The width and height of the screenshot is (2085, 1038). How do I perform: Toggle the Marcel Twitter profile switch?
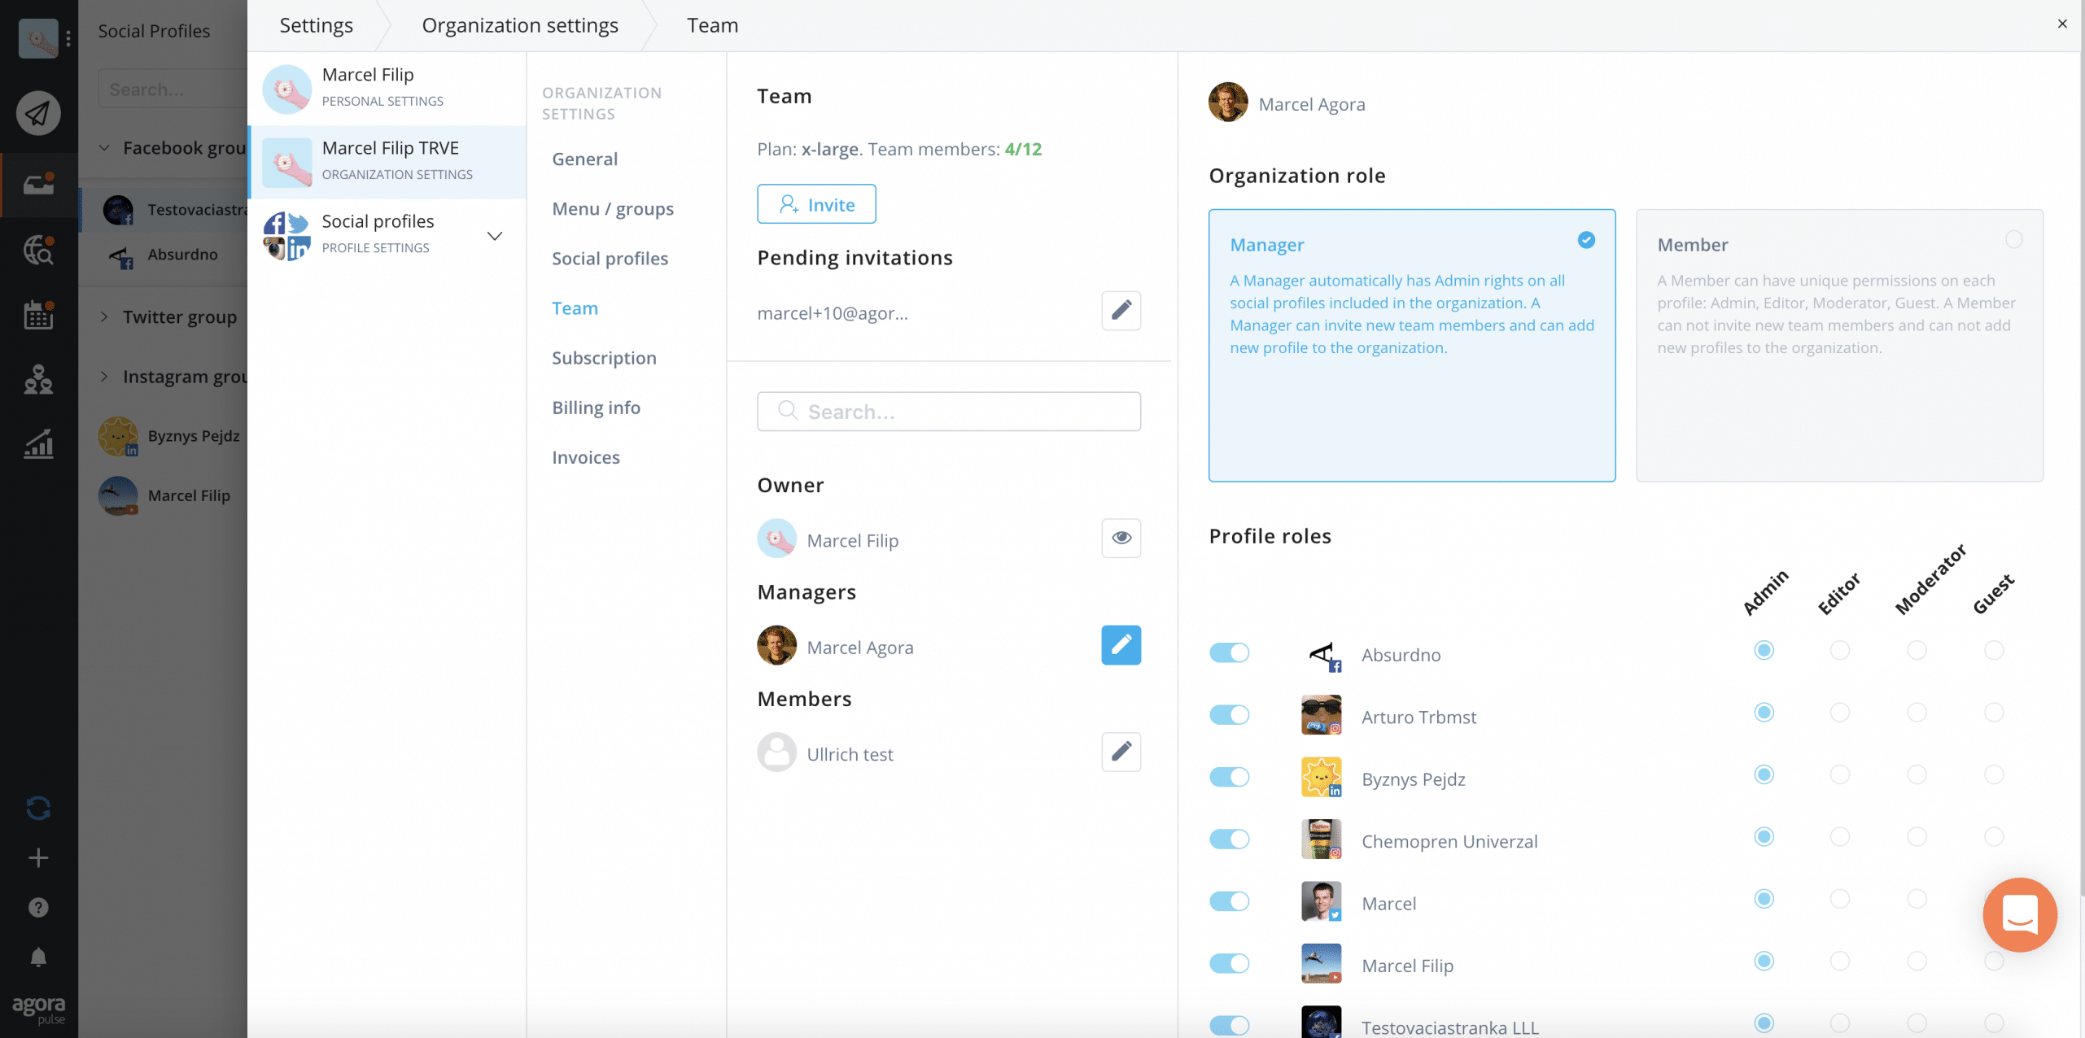[1229, 901]
